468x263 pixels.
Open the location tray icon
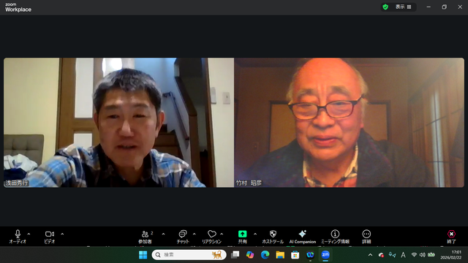(392, 255)
